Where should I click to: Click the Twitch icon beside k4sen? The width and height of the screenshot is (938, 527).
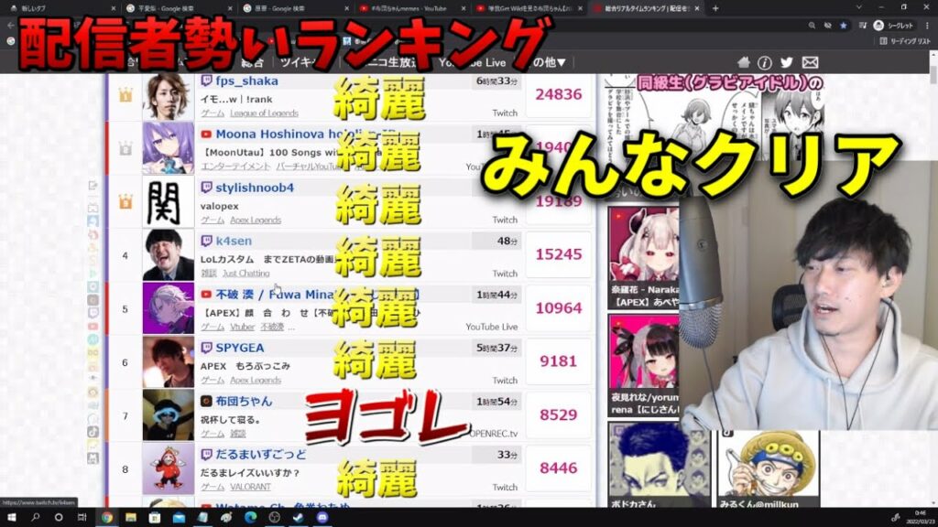(x=207, y=241)
